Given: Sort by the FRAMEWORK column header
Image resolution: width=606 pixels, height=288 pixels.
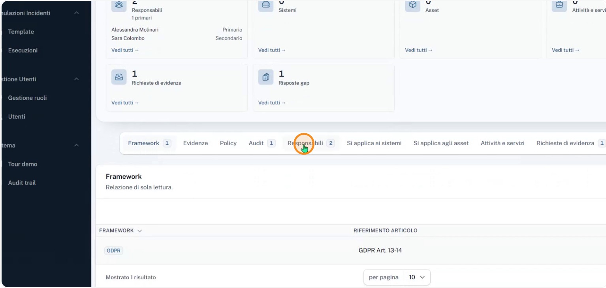Looking at the screenshot, I should 120,230.
